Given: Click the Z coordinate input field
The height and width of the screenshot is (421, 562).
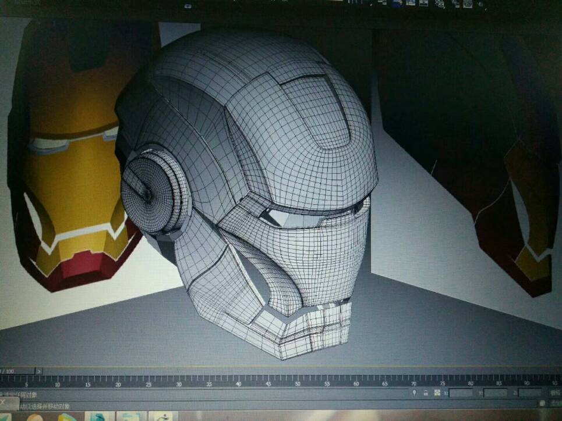Looking at the screenshot, I should [x=530, y=393].
